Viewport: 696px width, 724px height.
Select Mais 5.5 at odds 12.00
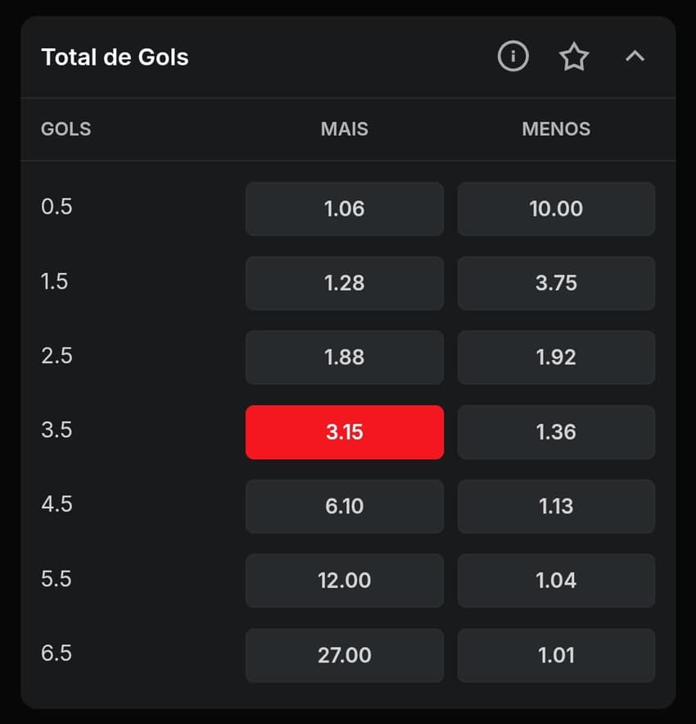point(344,581)
